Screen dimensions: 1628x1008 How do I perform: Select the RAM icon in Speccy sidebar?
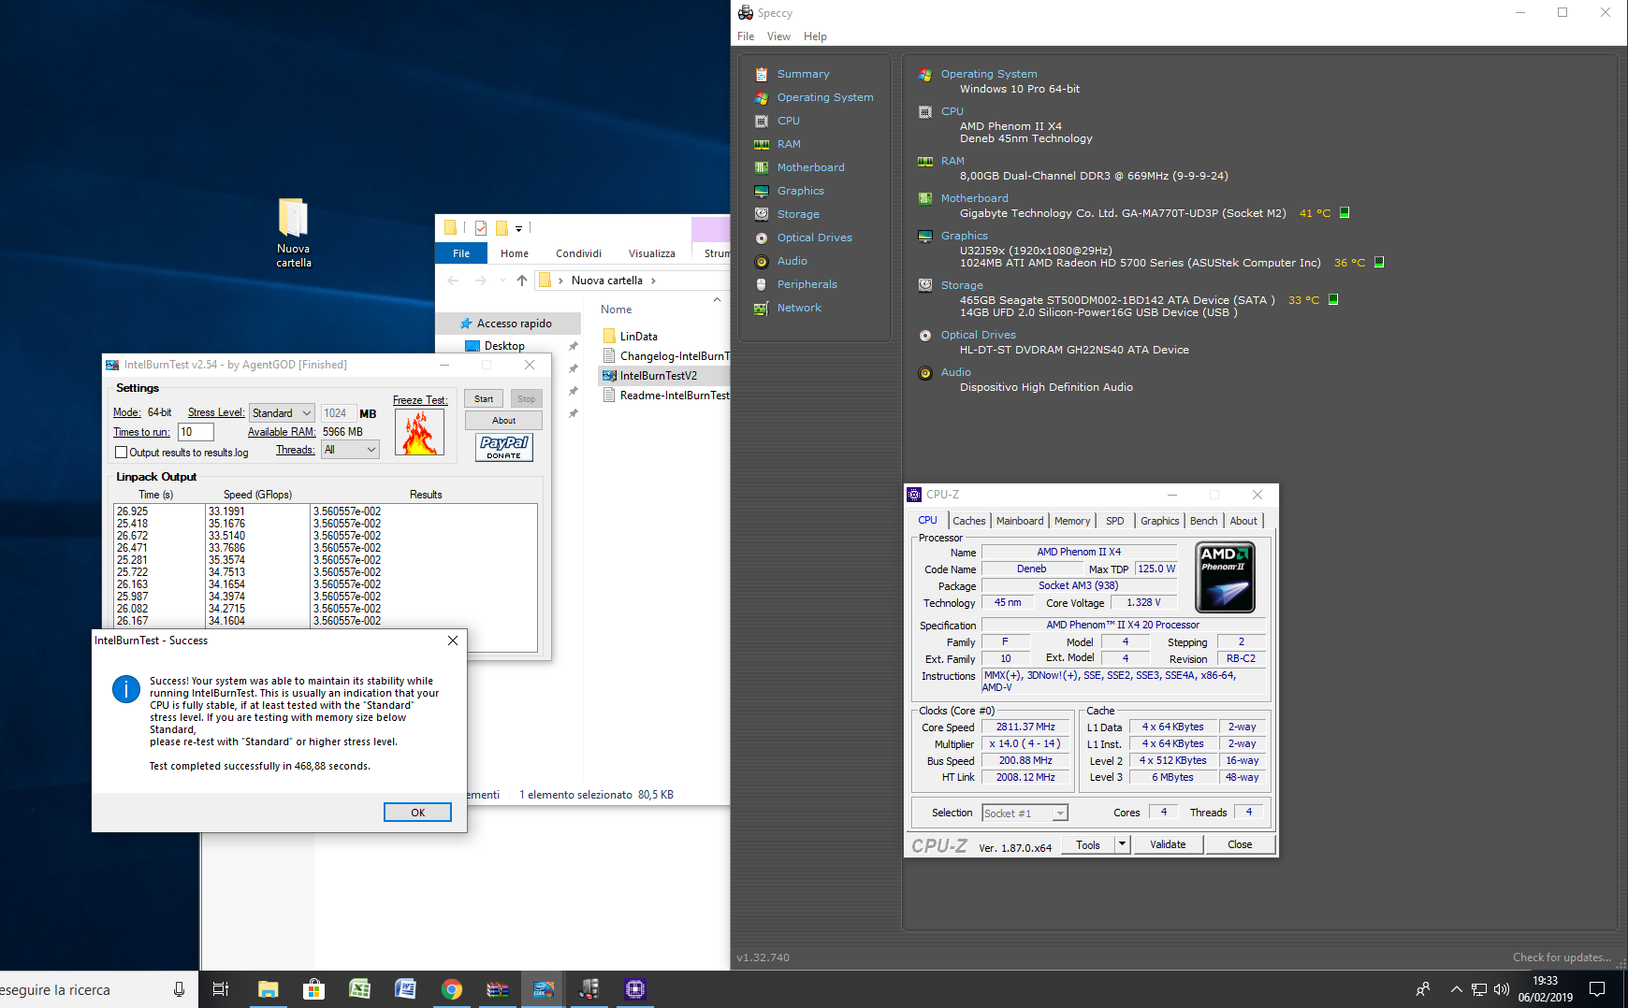pyautogui.click(x=762, y=144)
